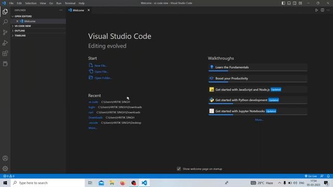
Task: Open the Edit menu
Action: pos(19,3)
